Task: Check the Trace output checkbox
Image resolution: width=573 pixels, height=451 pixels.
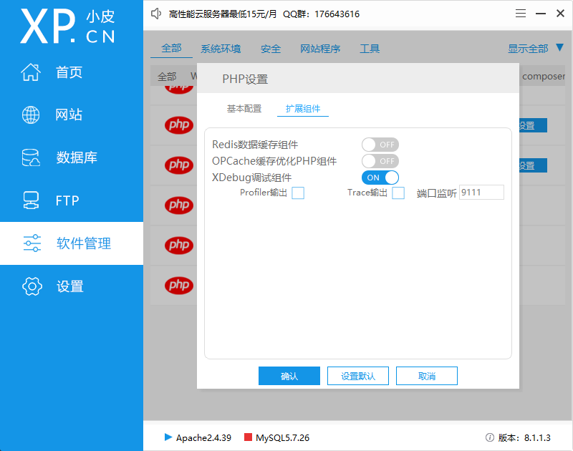Action: (398, 193)
